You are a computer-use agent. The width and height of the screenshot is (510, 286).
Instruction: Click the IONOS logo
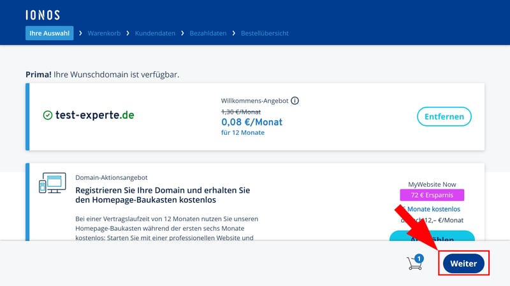42,15
